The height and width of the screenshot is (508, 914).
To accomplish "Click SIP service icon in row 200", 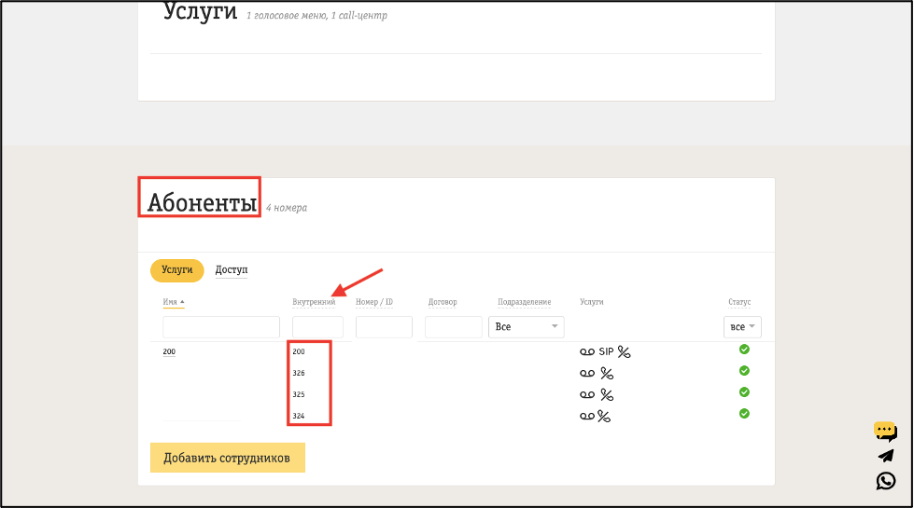I will [606, 351].
